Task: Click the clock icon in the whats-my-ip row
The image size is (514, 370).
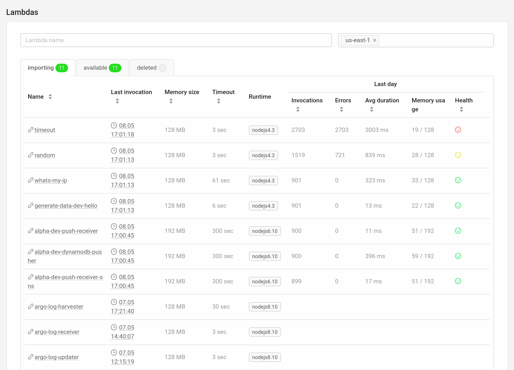Action: pos(114,176)
